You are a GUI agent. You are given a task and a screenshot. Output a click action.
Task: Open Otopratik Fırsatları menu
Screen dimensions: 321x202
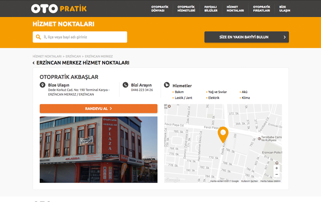(x=262, y=8)
